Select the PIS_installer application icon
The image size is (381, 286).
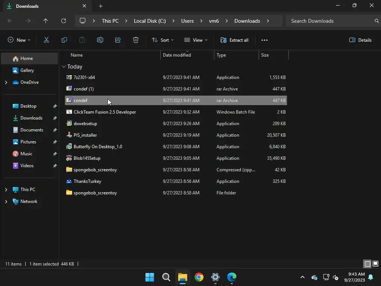coord(69,135)
